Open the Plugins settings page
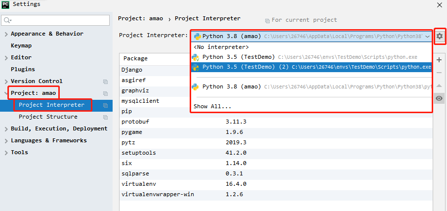 [x=23, y=69]
